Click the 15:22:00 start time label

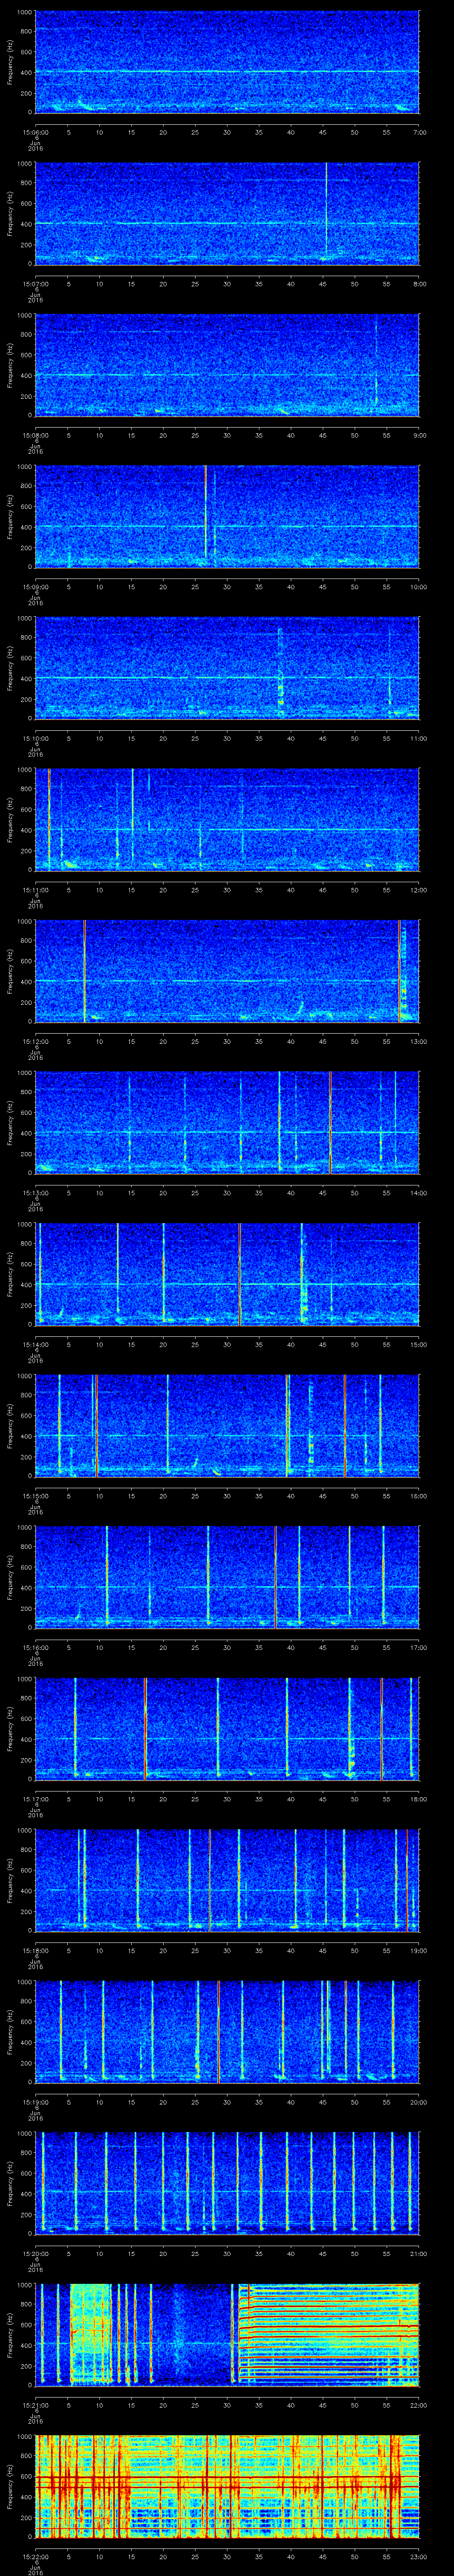(36, 2556)
